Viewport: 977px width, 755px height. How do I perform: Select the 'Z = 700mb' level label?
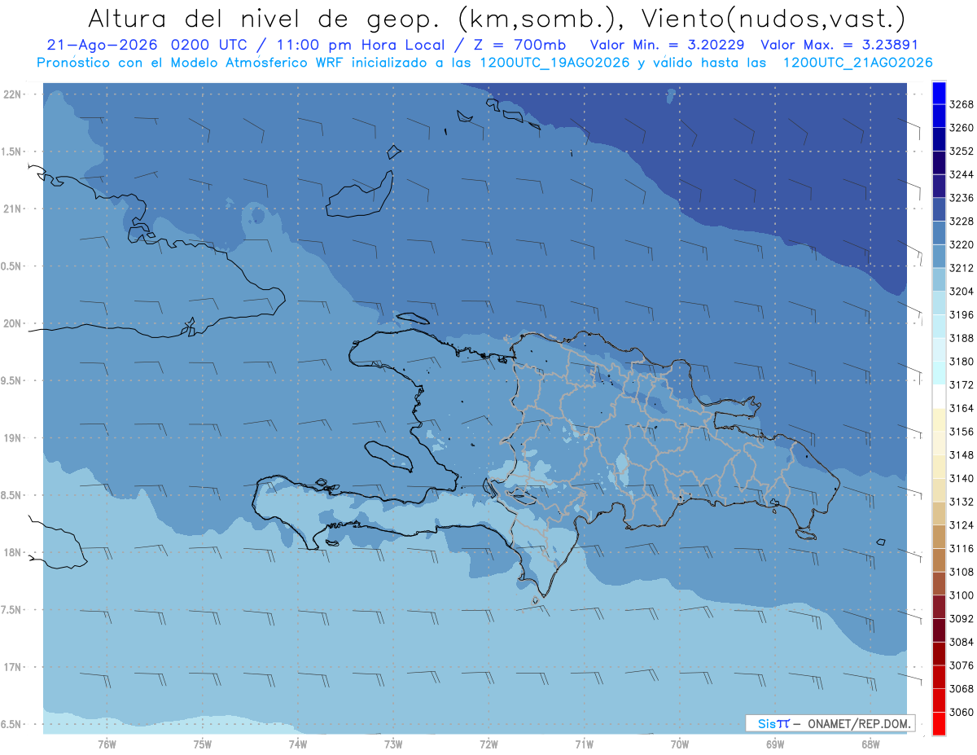pyautogui.click(x=519, y=45)
